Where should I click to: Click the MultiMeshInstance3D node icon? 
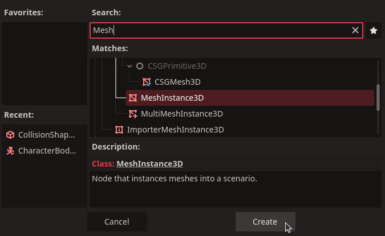(x=133, y=114)
